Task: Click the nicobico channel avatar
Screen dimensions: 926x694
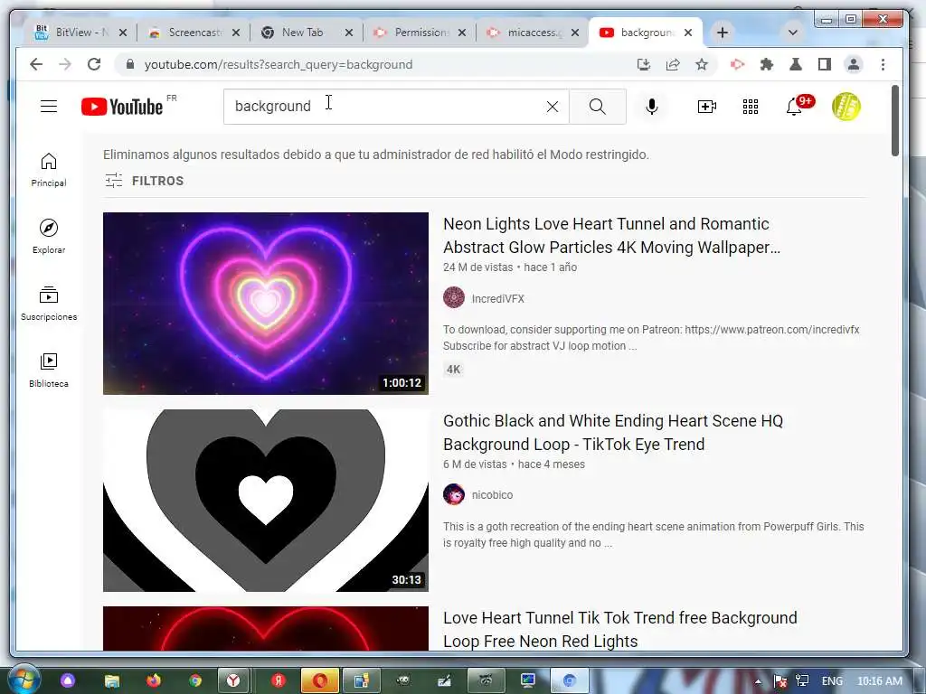Action: tap(454, 494)
